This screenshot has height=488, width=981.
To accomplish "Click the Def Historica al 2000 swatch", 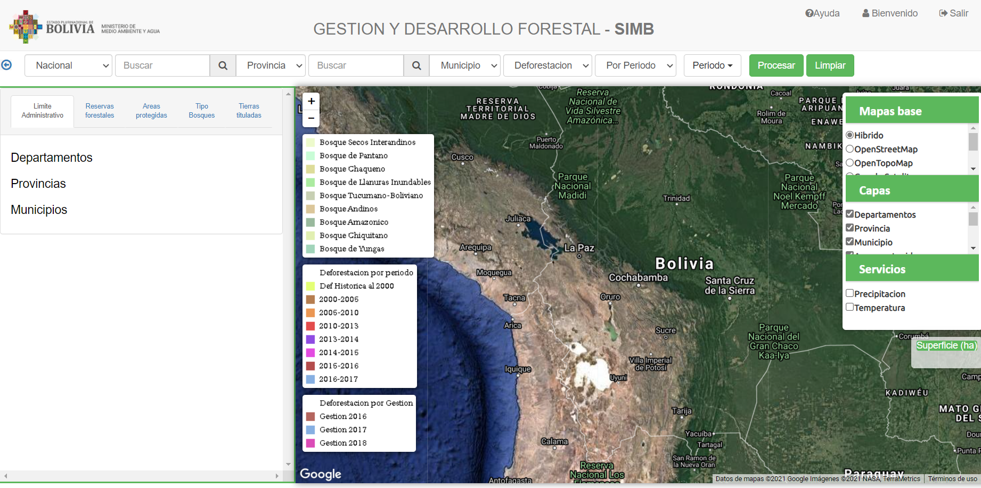I will pyautogui.click(x=310, y=286).
